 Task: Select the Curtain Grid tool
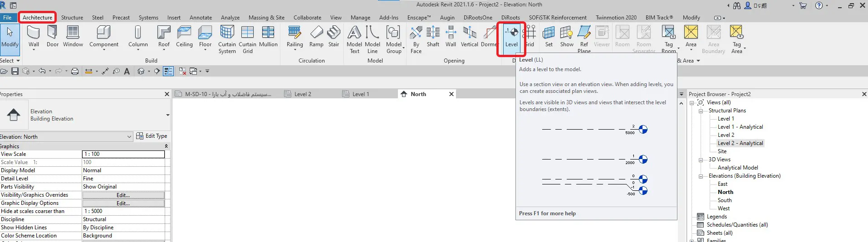point(247,39)
